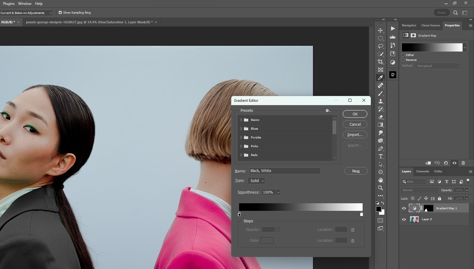Screen dimensions: 474x269
Task: Open Gradient Editor presets gear menu
Action: click(328, 111)
